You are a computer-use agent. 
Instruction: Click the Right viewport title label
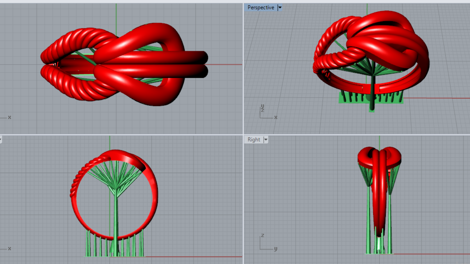pos(253,140)
